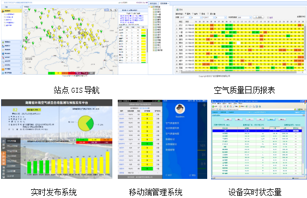Click the magnifier icon in the left sidebar
307x198 pixels.
point(3,61)
